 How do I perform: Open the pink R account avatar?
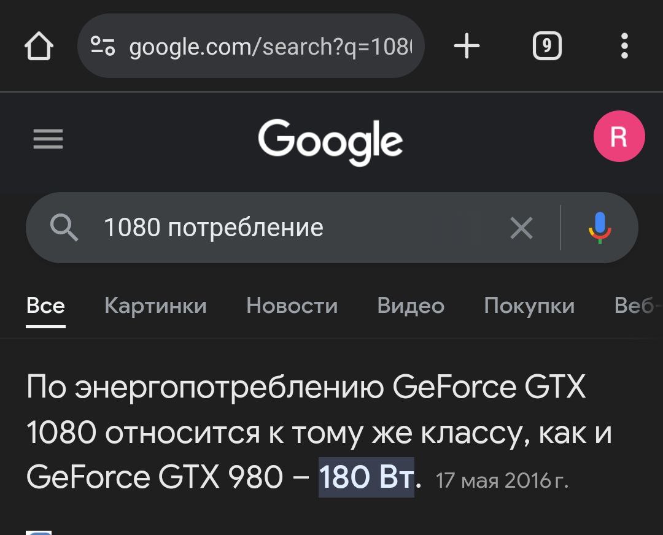[619, 136]
